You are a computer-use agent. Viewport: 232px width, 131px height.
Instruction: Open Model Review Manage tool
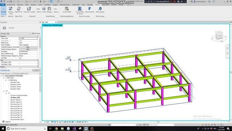(49, 10)
